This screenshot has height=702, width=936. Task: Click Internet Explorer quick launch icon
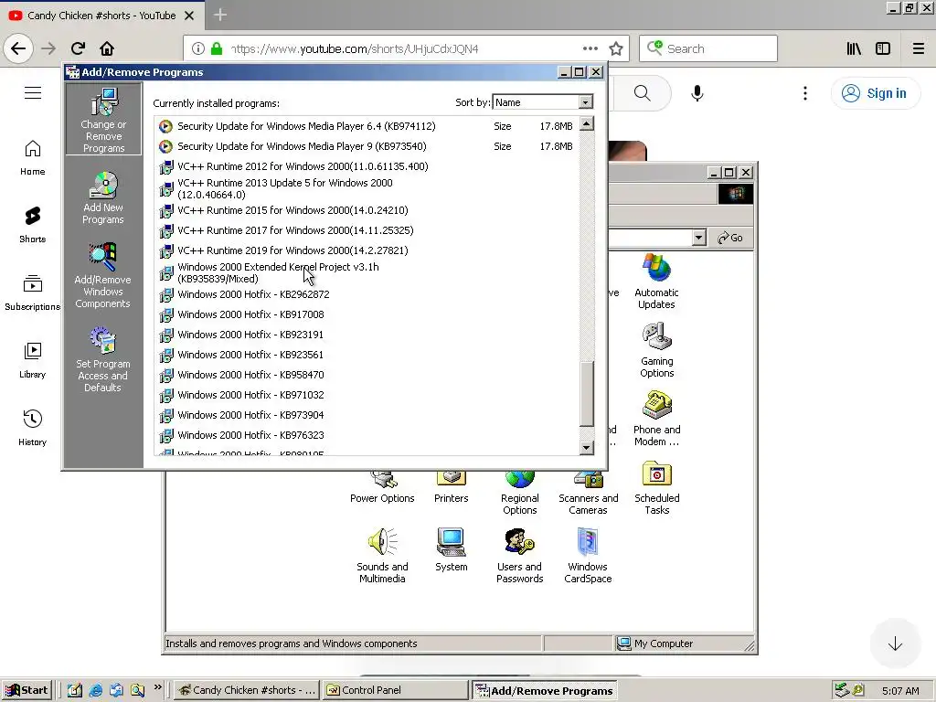(95, 690)
